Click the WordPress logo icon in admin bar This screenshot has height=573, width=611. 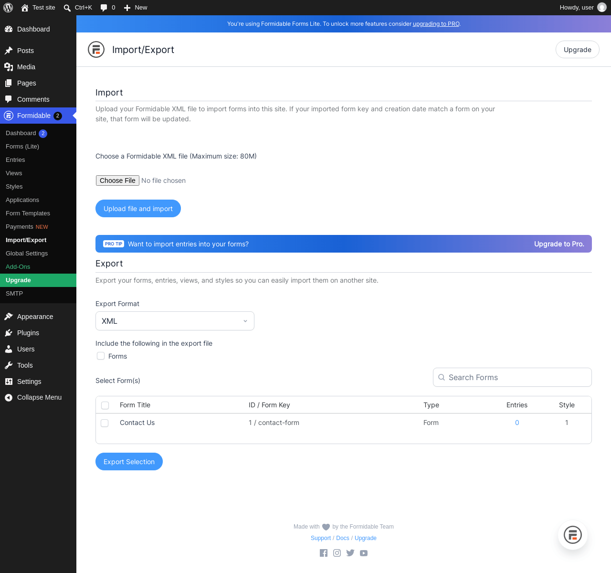tap(8, 8)
